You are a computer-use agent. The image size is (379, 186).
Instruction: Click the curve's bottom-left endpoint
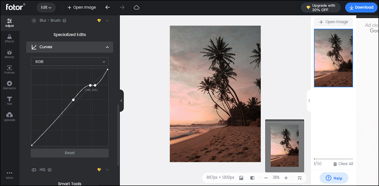(32, 145)
